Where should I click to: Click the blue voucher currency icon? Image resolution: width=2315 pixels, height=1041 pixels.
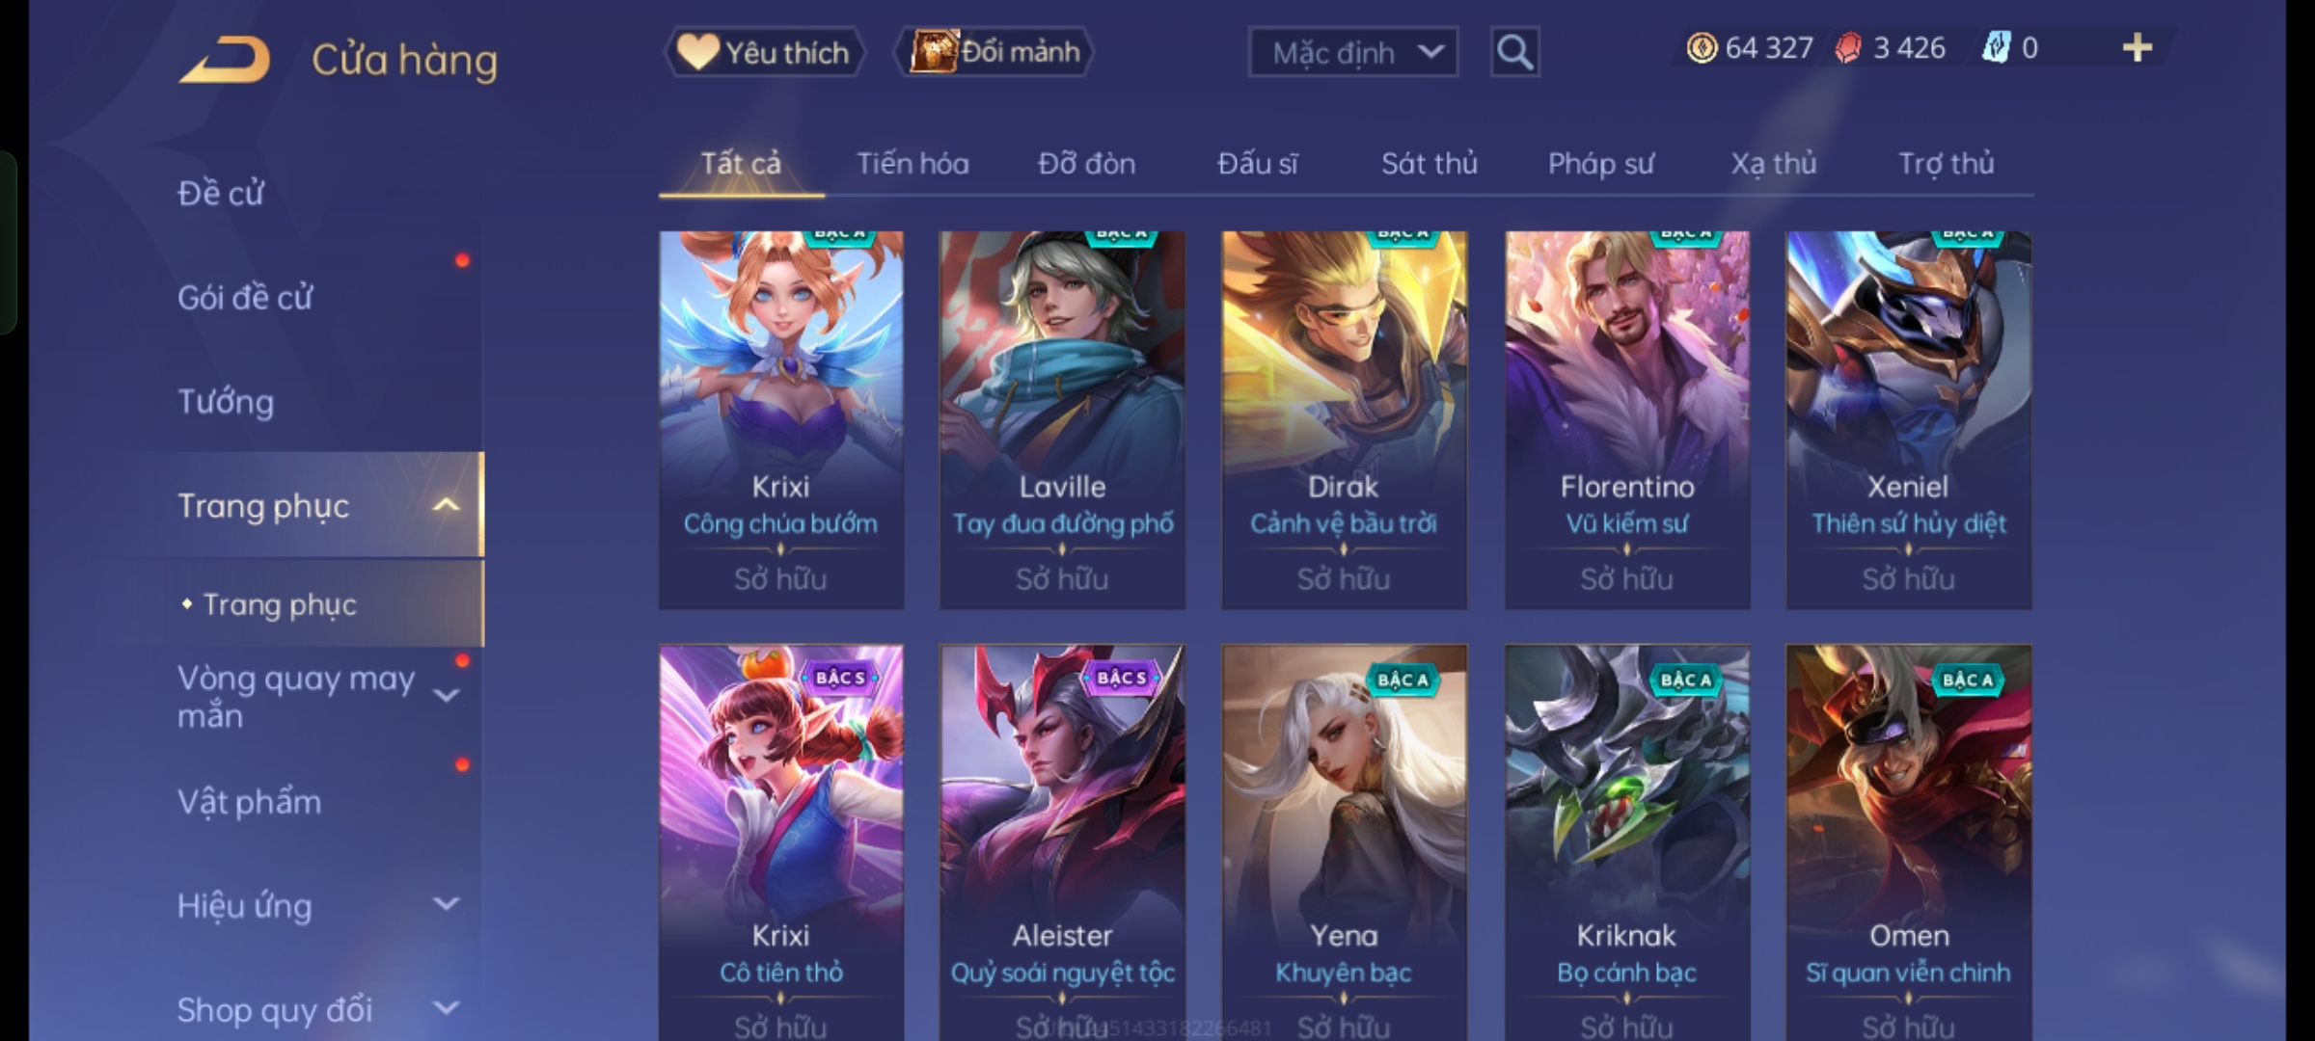tap(1996, 48)
